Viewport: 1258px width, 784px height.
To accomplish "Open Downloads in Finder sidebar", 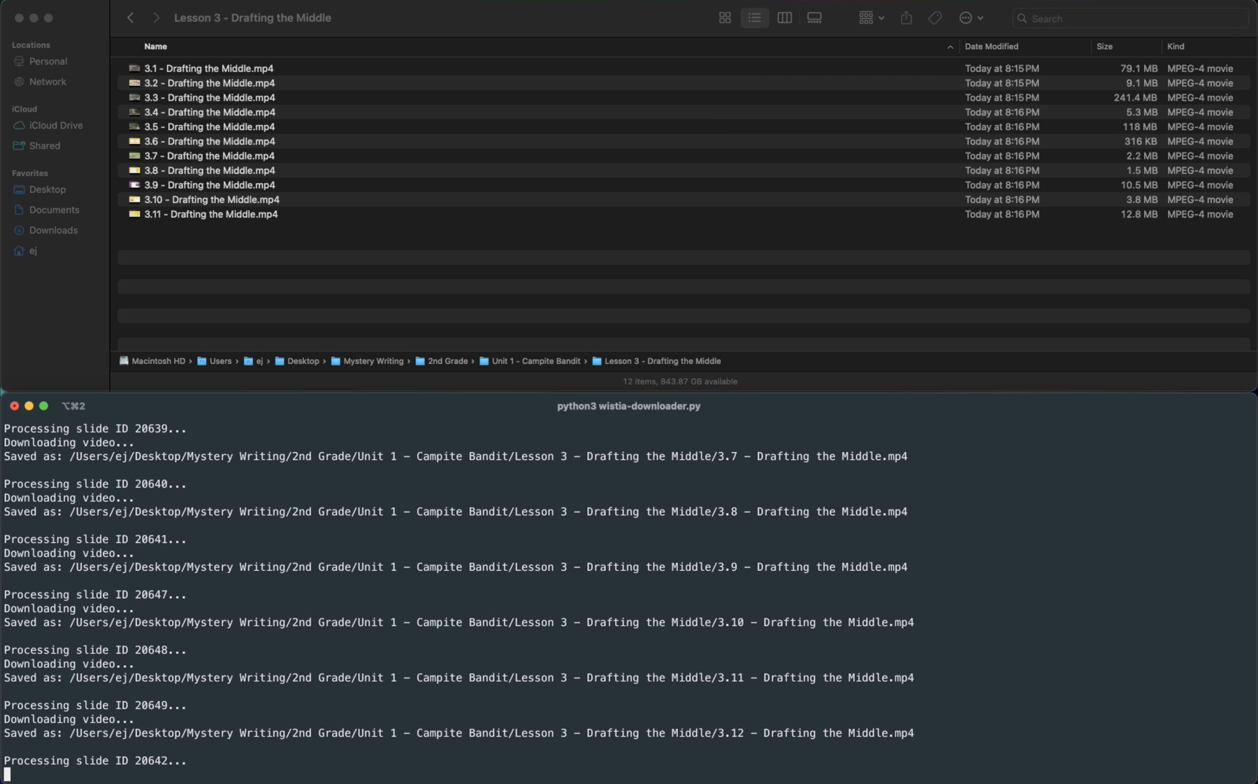I will (53, 231).
